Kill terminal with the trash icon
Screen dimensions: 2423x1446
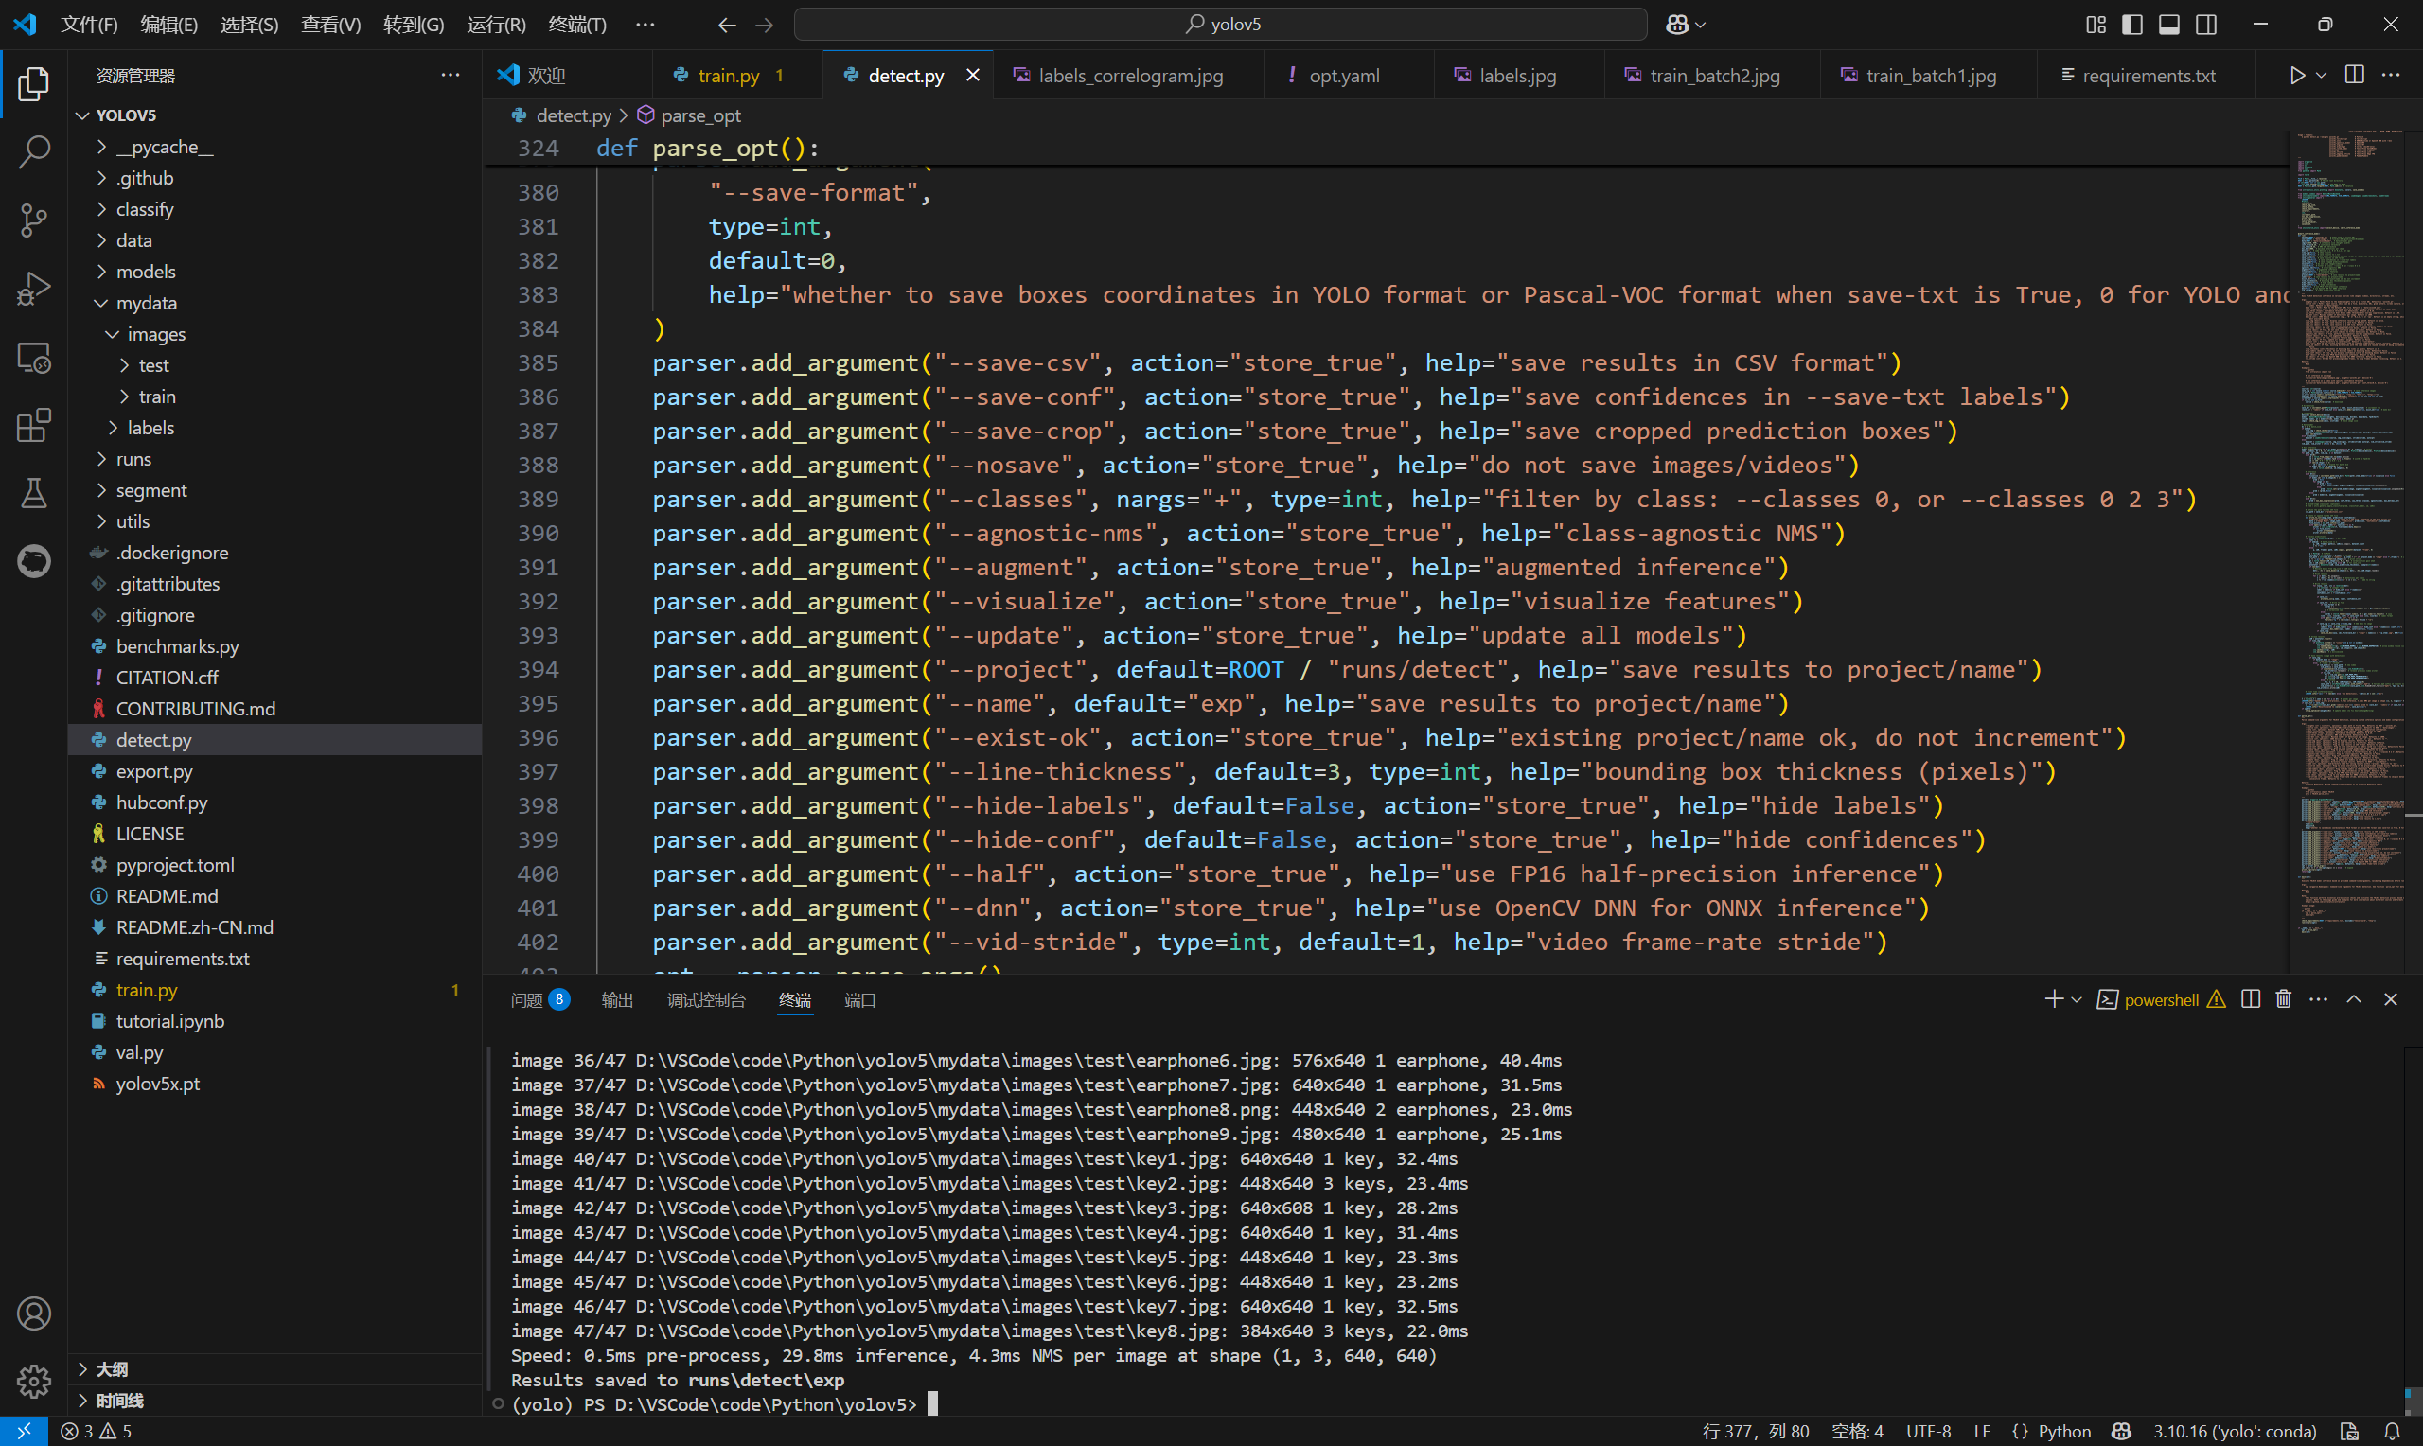point(2283,999)
